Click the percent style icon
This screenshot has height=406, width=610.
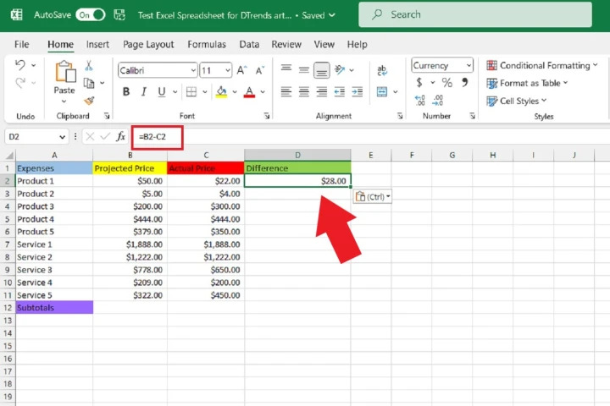(446, 83)
